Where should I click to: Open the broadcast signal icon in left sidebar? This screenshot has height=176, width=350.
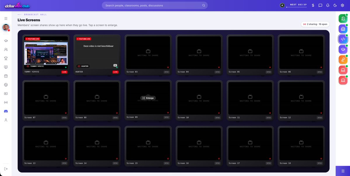point(6,103)
